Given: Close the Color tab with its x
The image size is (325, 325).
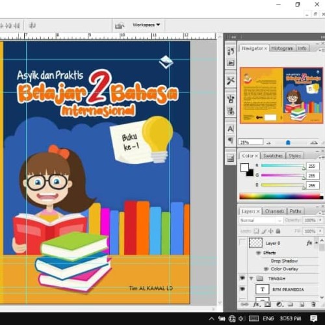Looking at the screenshot, I should [x=256, y=156].
